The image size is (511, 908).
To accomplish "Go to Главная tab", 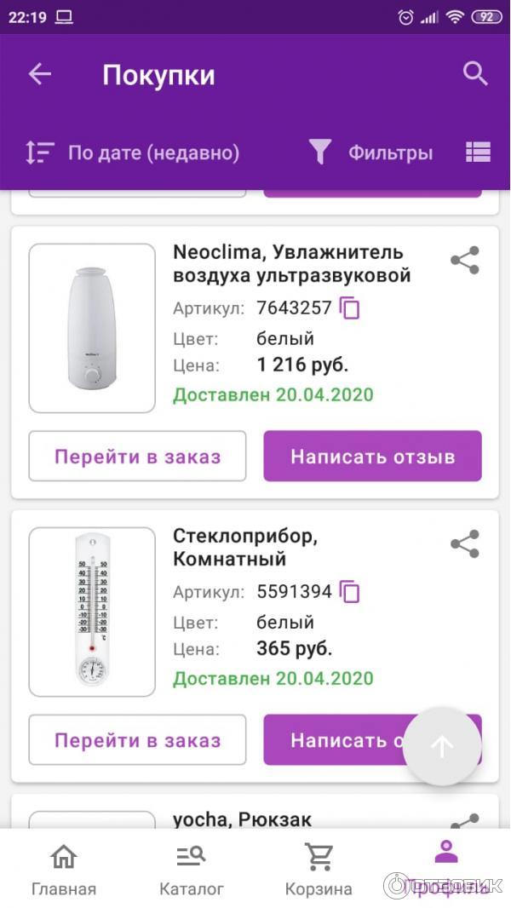I will [64, 869].
